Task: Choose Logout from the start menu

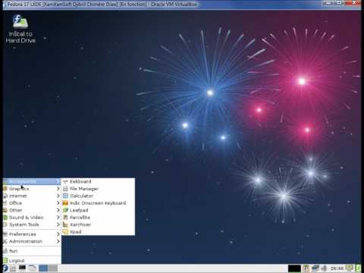Action: (32, 260)
